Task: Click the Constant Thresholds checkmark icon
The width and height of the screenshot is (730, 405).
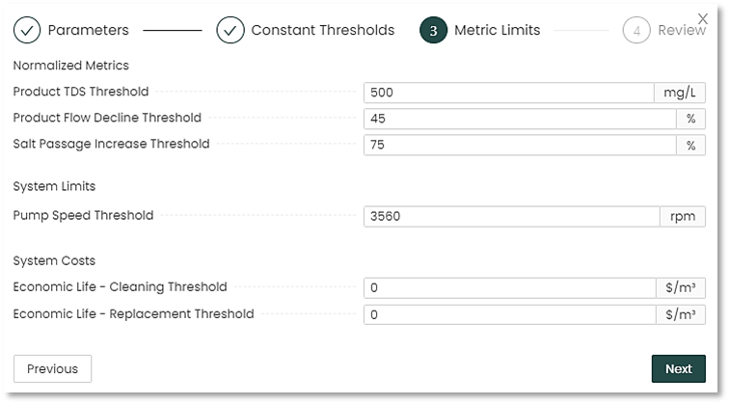Action: 230,30
